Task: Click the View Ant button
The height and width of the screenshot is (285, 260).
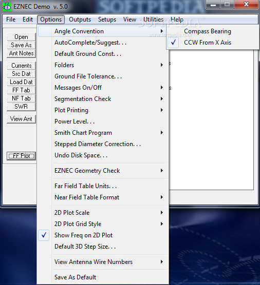Action: click(x=21, y=119)
